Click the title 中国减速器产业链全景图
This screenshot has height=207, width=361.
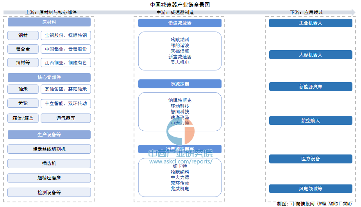click(180, 5)
